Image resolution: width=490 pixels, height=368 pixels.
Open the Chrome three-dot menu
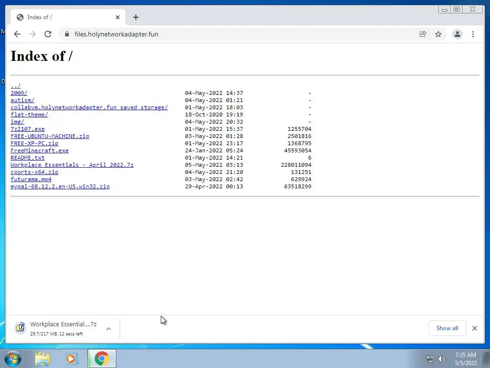click(473, 34)
